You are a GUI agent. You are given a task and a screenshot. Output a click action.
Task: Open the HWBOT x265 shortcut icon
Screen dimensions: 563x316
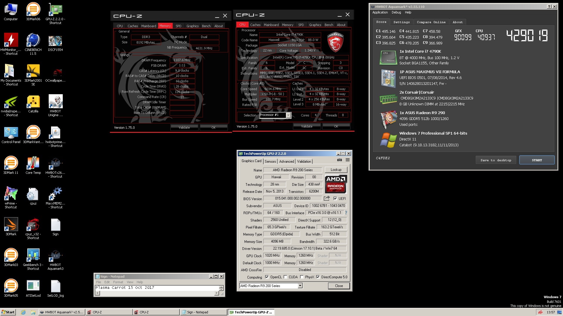click(55, 167)
